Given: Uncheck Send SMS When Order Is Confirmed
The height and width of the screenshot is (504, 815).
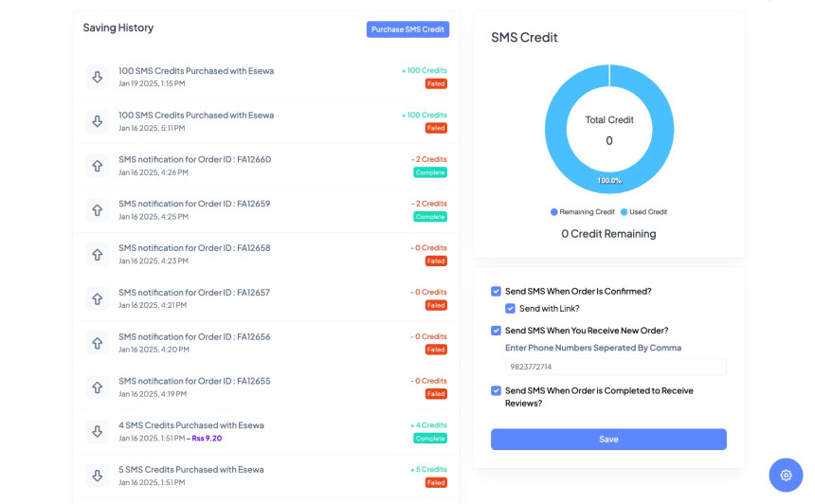Looking at the screenshot, I should [496, 292].
